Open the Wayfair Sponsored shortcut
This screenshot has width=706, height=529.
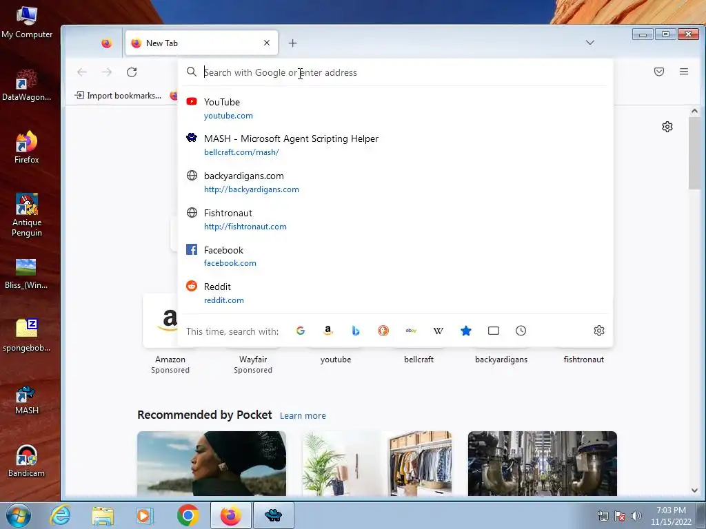pyautogui.click(x=252, y=364)
